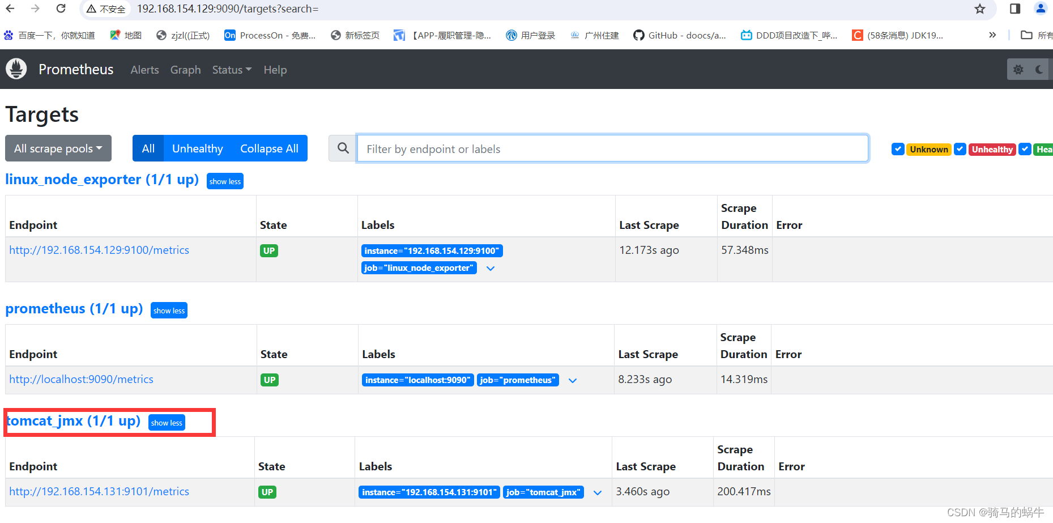
Task: Click the Prometheus flame logo
Action: click(16, 69)
